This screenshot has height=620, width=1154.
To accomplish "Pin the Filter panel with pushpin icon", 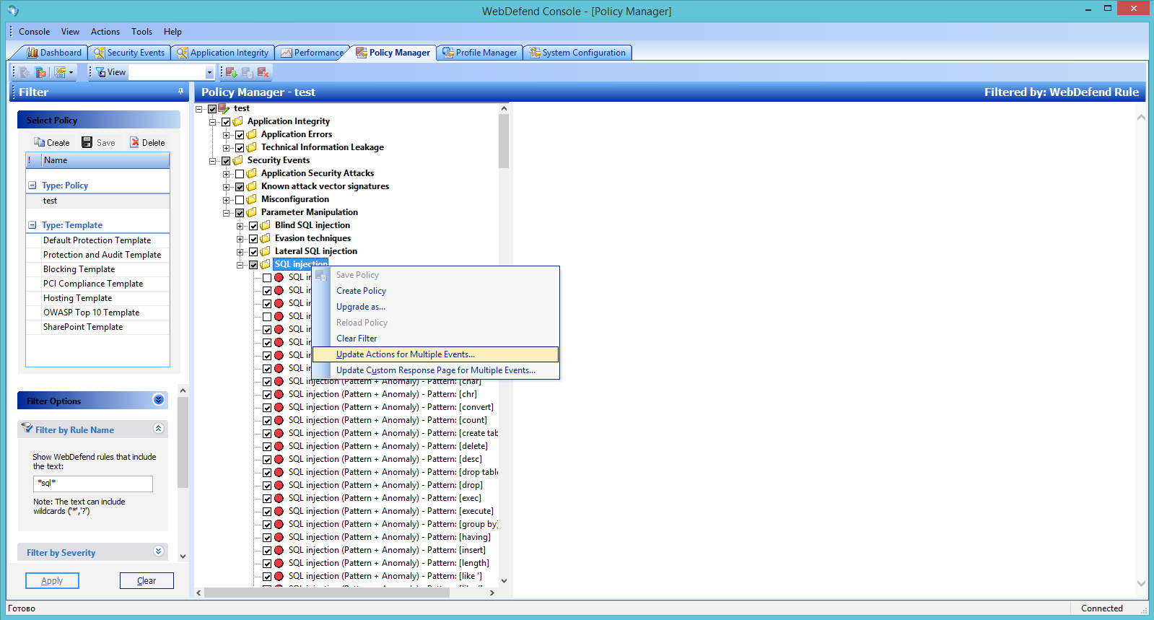I will click(181, 92).
